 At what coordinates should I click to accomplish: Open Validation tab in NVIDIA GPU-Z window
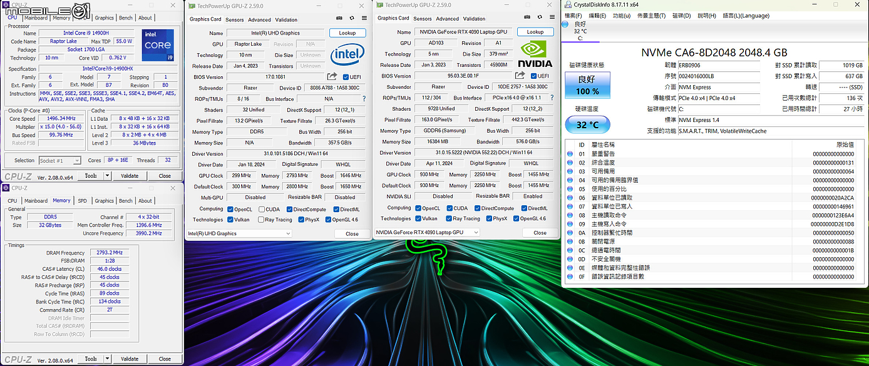click(x=475, y=19)
